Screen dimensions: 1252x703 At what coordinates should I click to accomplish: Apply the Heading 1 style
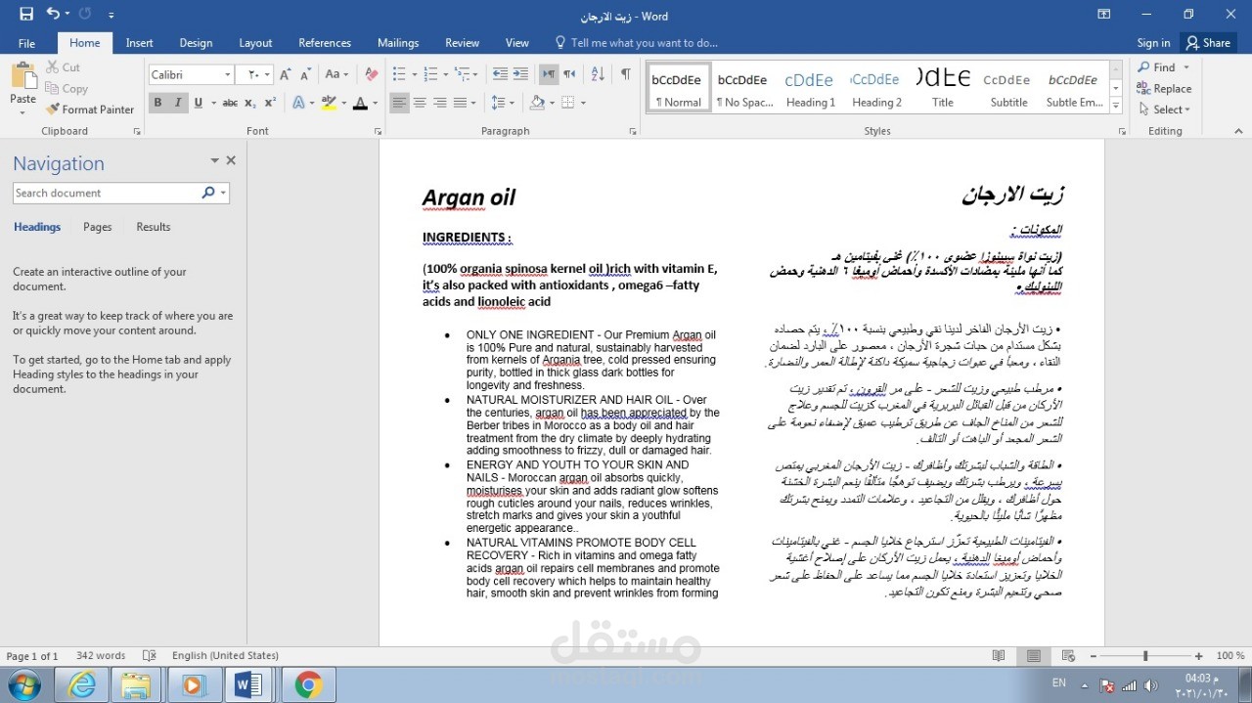click(810, 88)
